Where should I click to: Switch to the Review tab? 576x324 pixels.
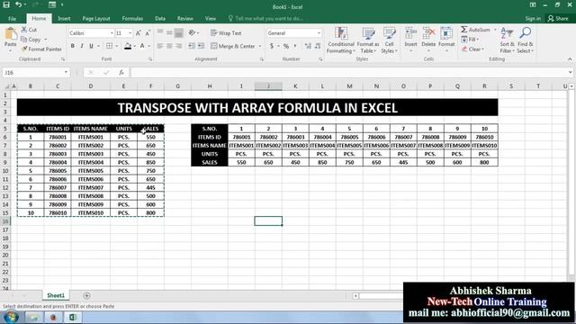point(184,18)
